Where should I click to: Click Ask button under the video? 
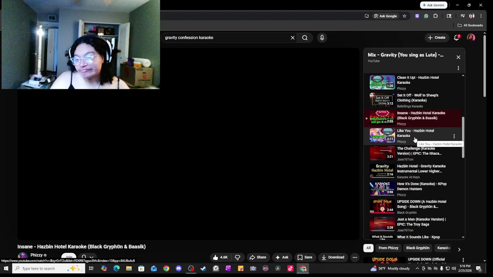(x=282, y=257)
